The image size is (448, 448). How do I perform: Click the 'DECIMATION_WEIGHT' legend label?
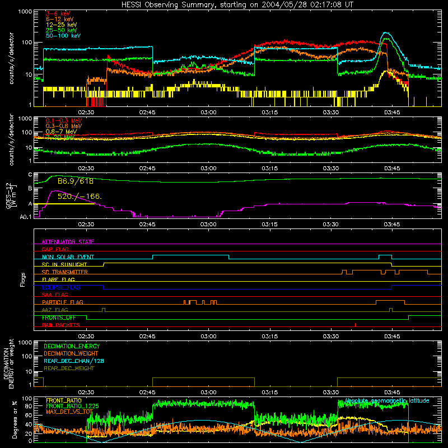(x=71, y=353)
